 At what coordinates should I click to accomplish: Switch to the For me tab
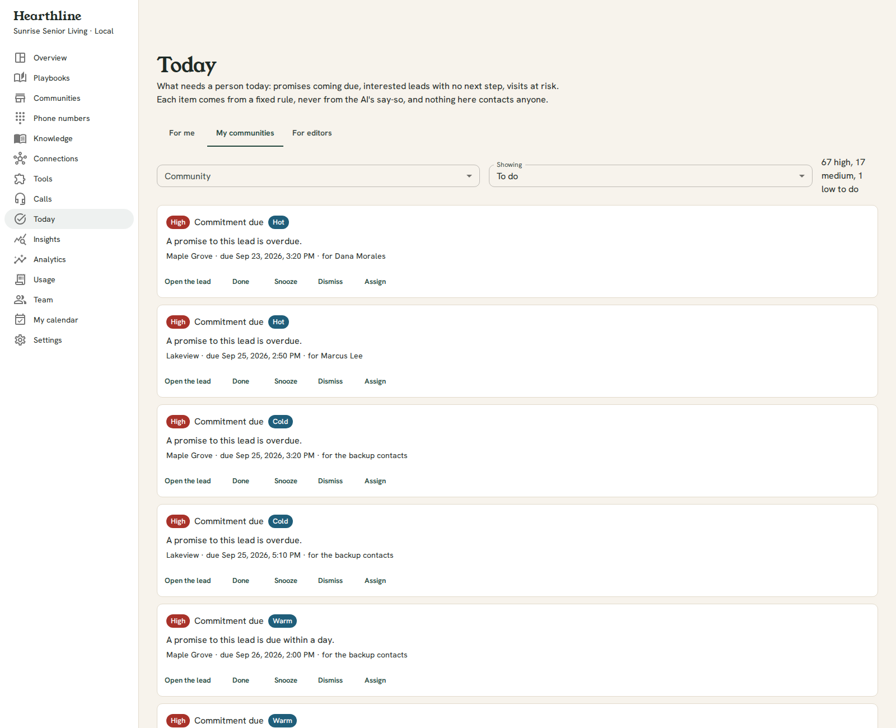[182, 133]
